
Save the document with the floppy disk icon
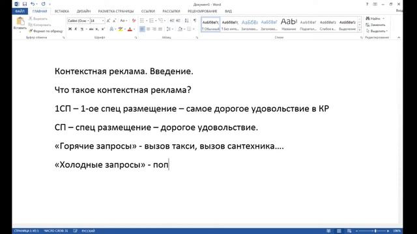tap(25, 4)
